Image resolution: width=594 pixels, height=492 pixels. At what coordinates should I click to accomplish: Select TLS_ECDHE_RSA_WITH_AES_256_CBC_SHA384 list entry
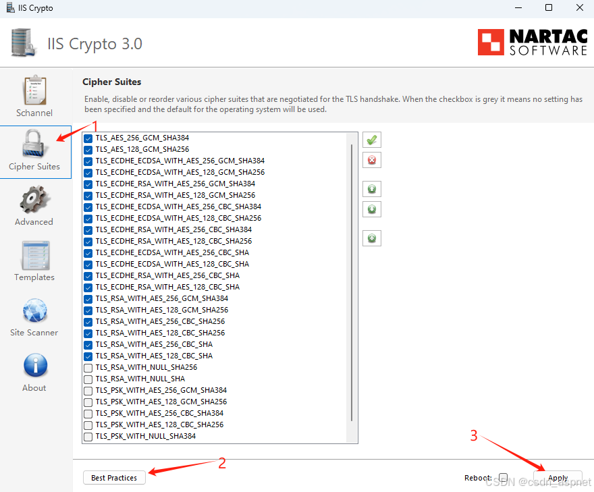[173, 229]
